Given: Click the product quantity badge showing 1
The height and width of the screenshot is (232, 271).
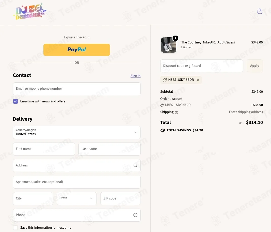Looking at the screenshot, I should point(175,38).
